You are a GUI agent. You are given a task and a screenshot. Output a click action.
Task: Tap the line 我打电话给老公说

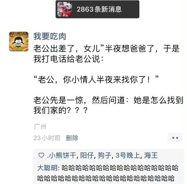pyautogui.click(x=68, y=59)
